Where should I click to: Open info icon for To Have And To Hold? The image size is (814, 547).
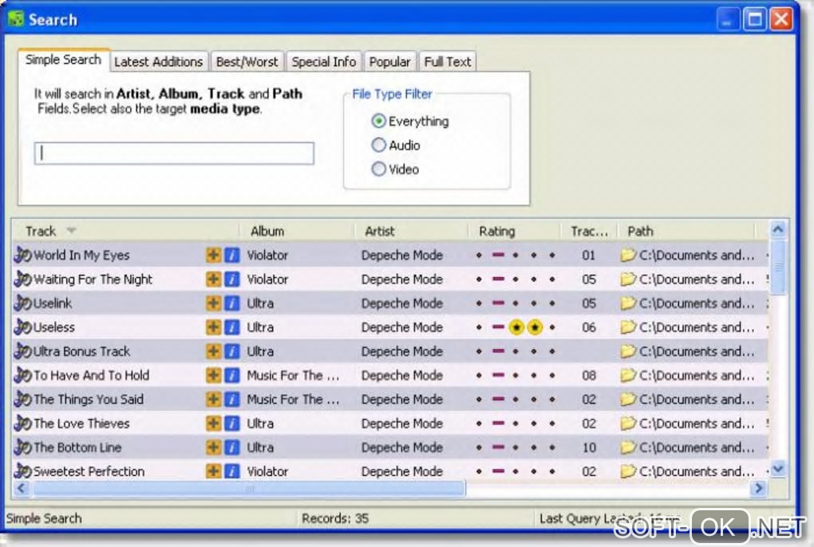tap(231, 375)
